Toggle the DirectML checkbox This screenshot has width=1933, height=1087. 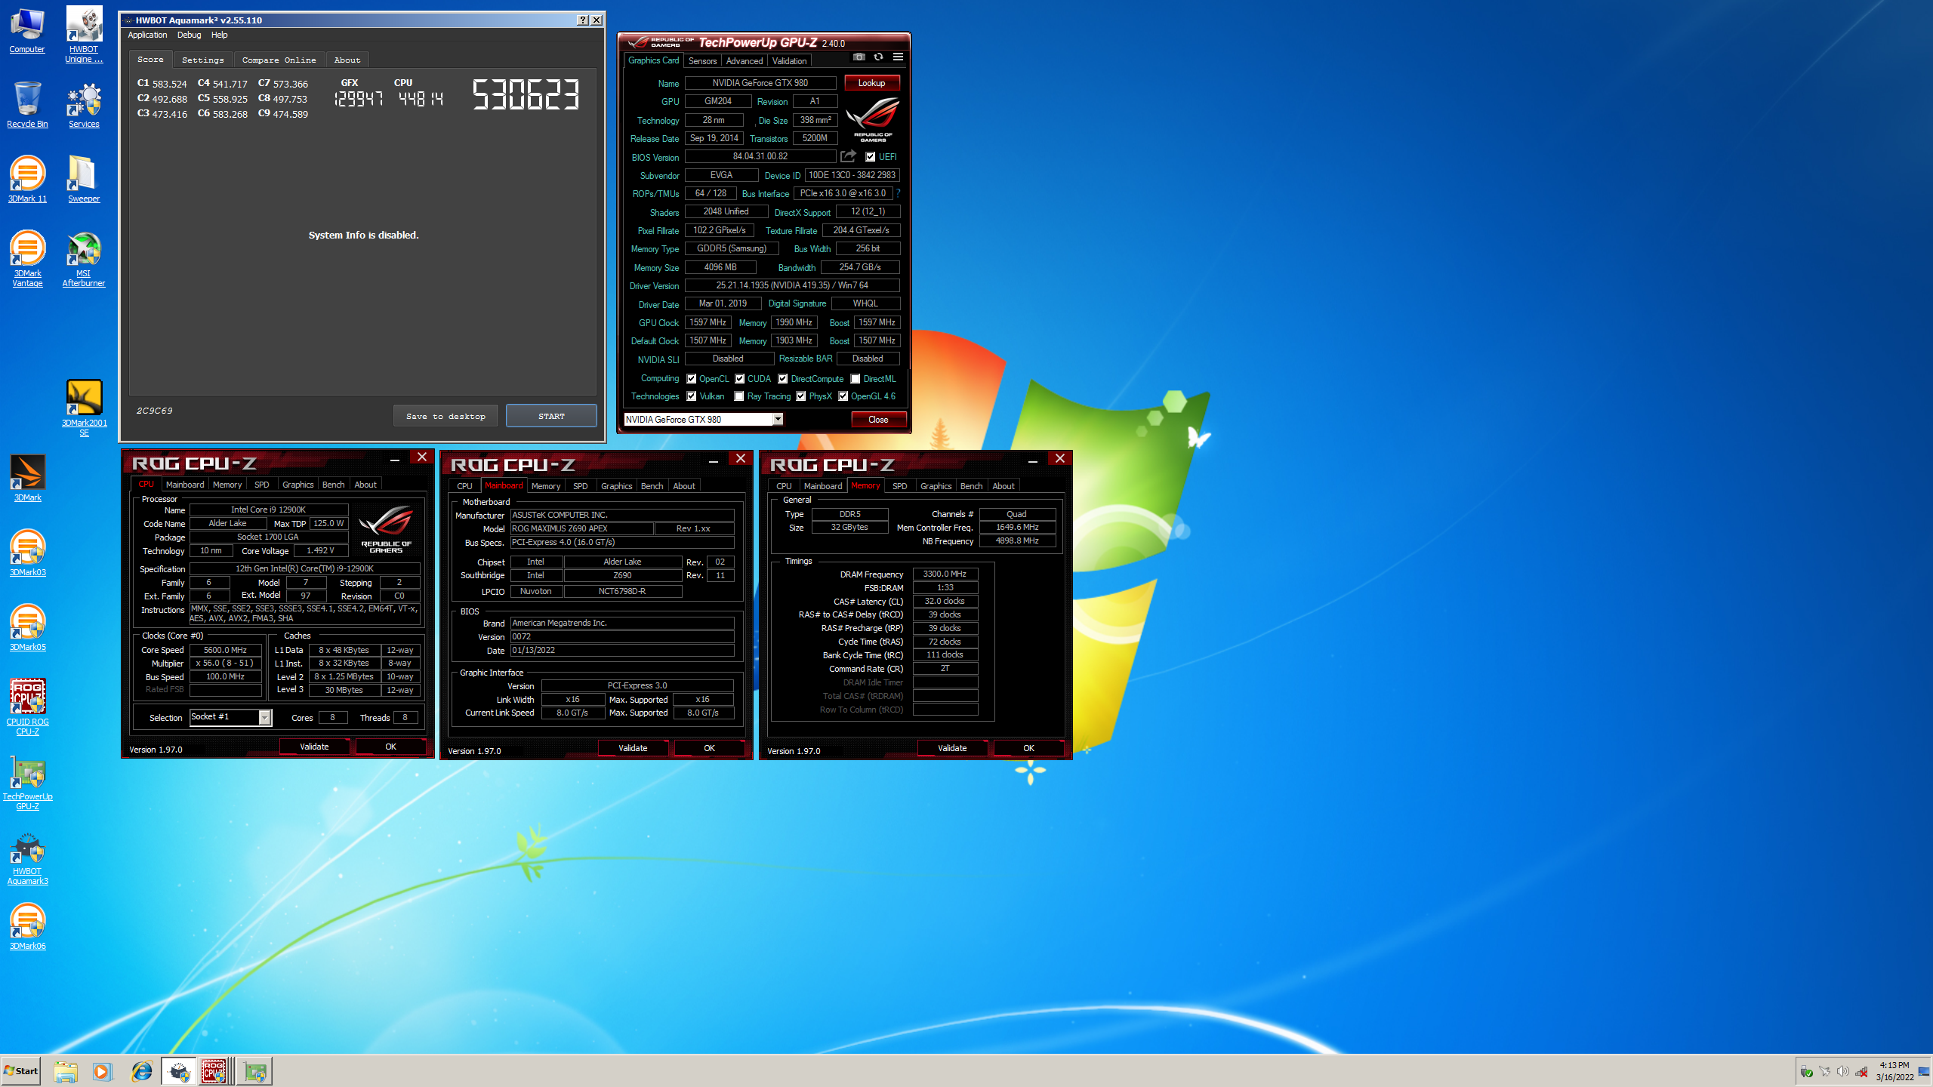click(856, 379)
